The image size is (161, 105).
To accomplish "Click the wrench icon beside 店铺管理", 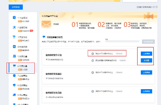I will click(14, 27).
